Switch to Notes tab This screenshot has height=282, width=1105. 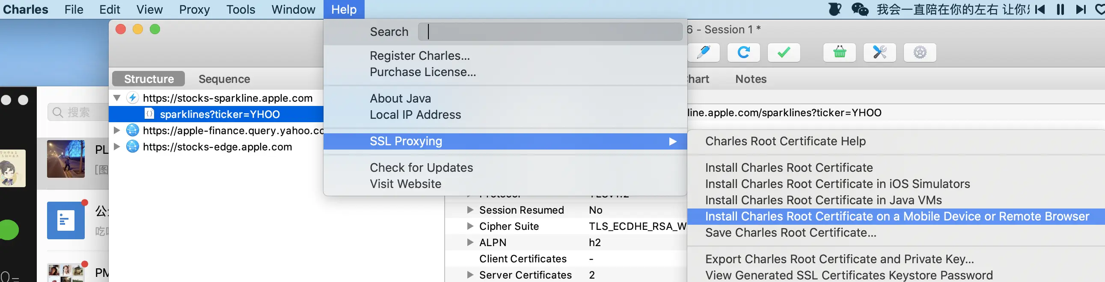(x=751, y=79)
